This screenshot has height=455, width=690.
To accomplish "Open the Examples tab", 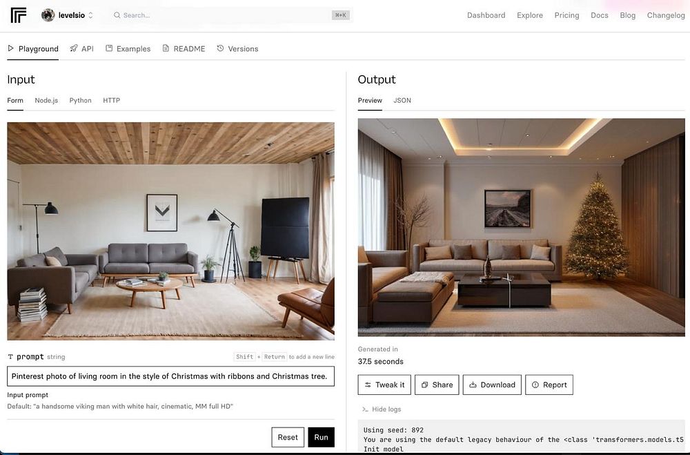I will 128,49.
